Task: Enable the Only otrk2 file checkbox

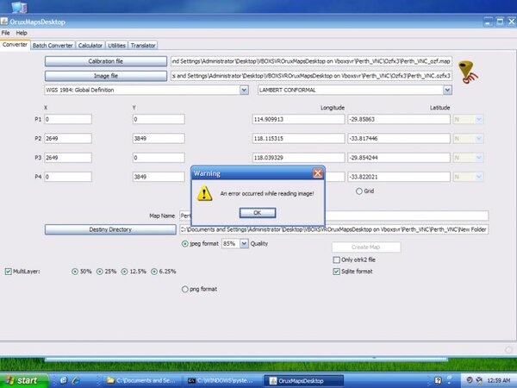Action: click(337, 260)
